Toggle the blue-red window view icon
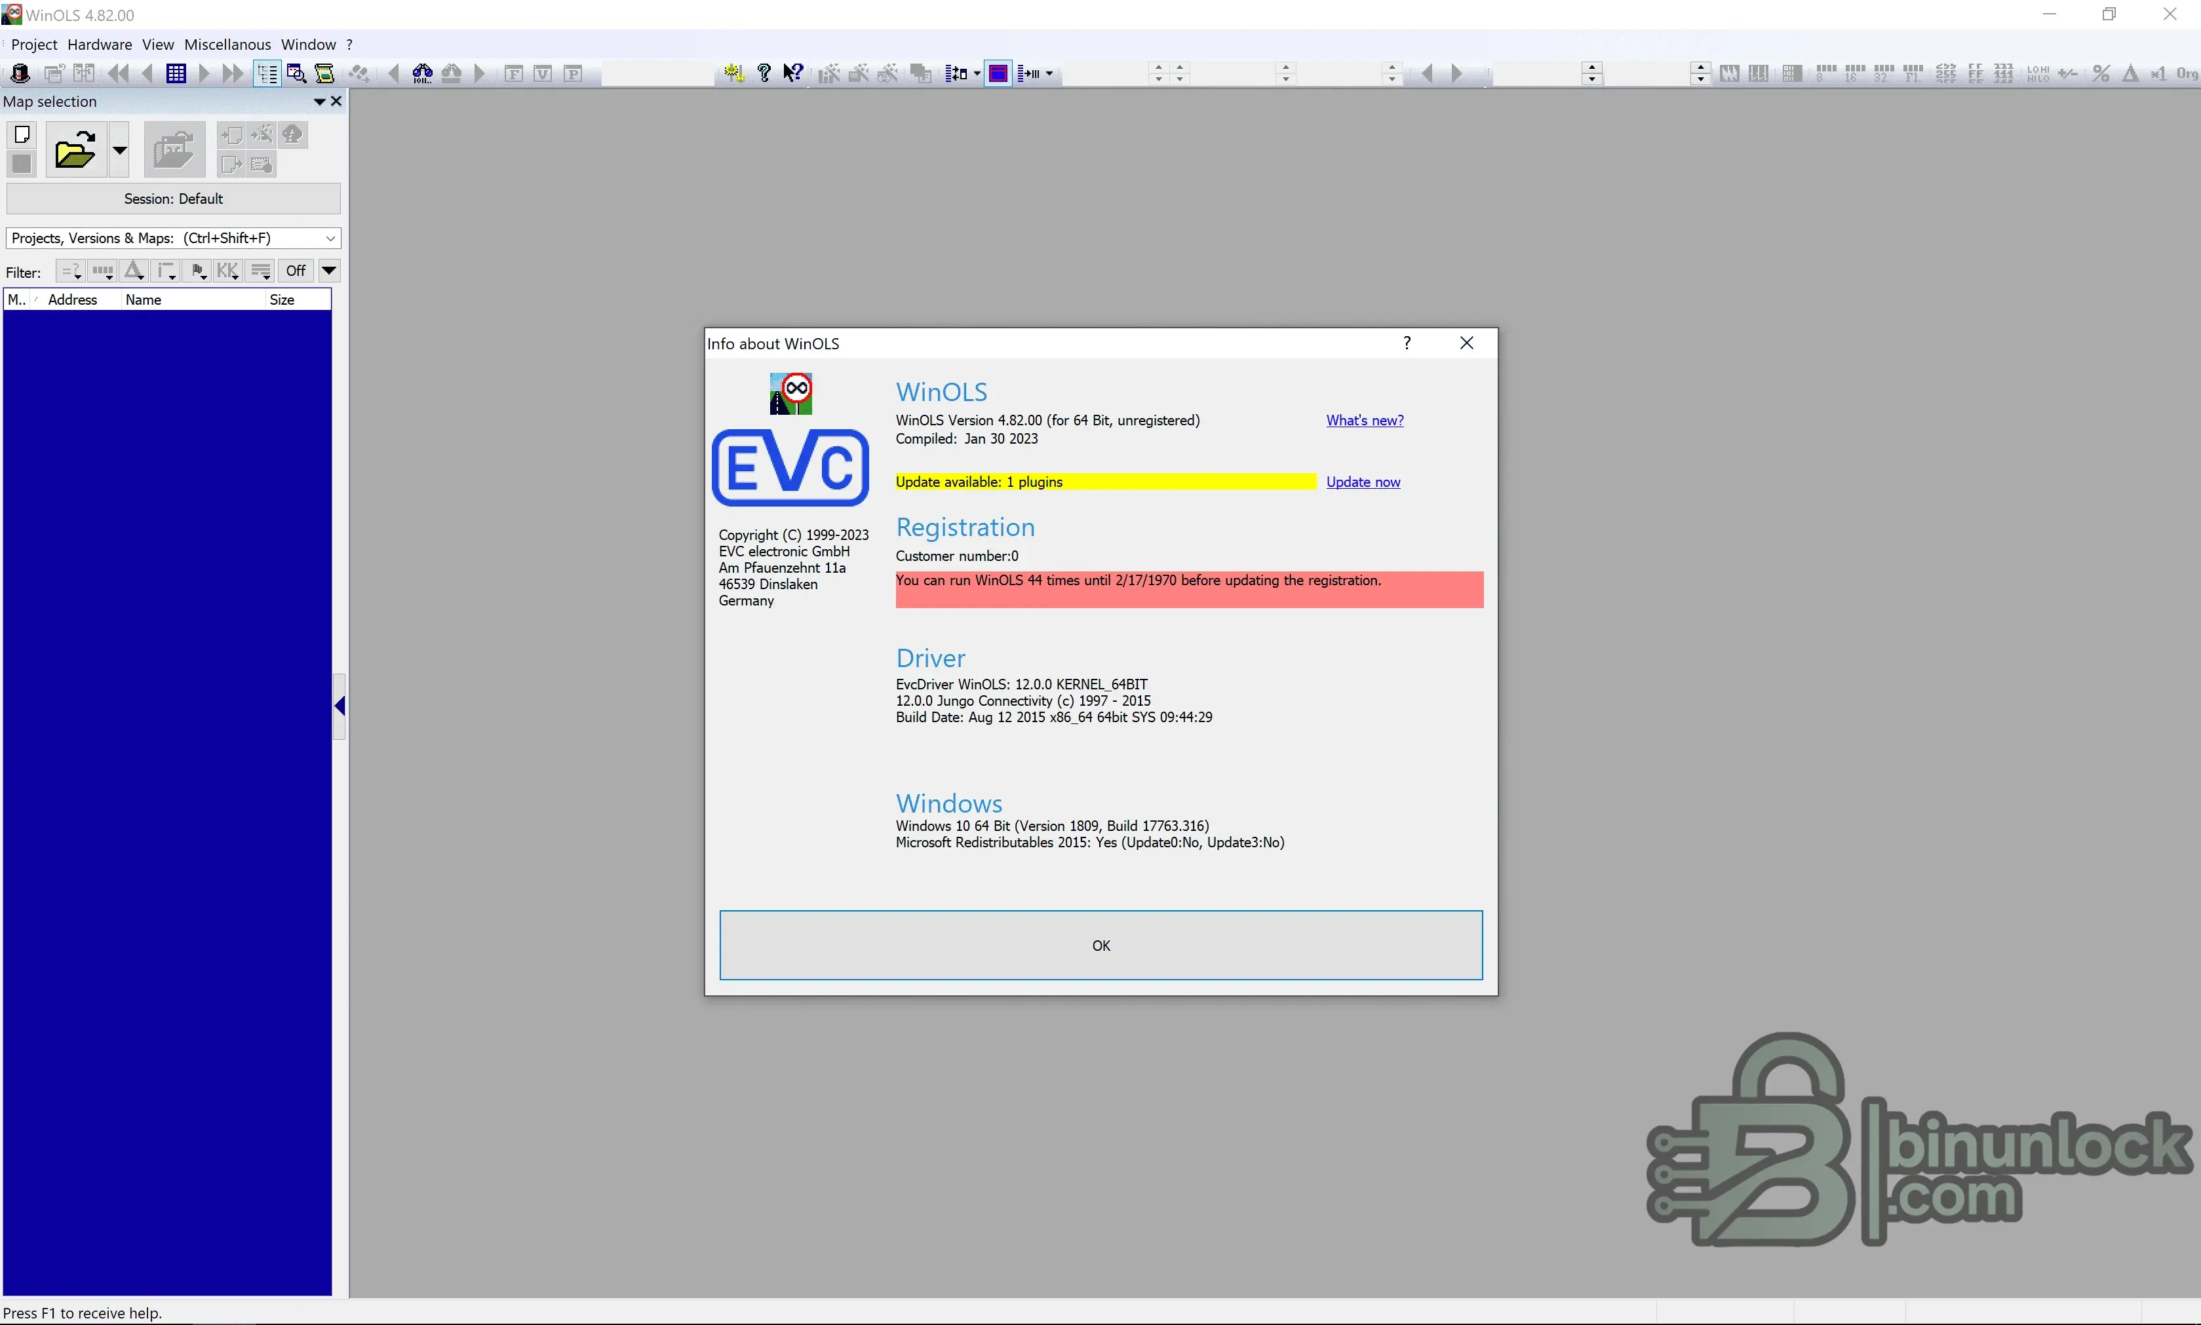The height and width of the screenshot is (1325, 2201). click(x=998, y=73)
